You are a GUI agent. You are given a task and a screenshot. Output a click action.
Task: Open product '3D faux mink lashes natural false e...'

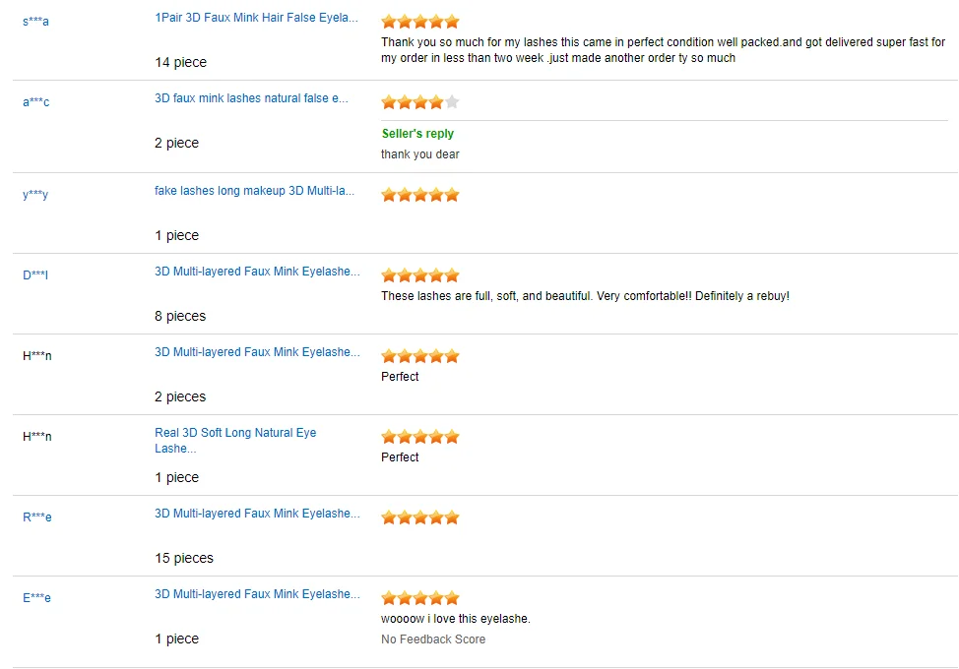251,98
